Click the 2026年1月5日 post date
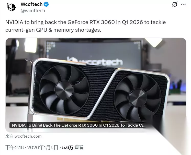The width and height of the screenshot is (191, 155). point(42,148)
